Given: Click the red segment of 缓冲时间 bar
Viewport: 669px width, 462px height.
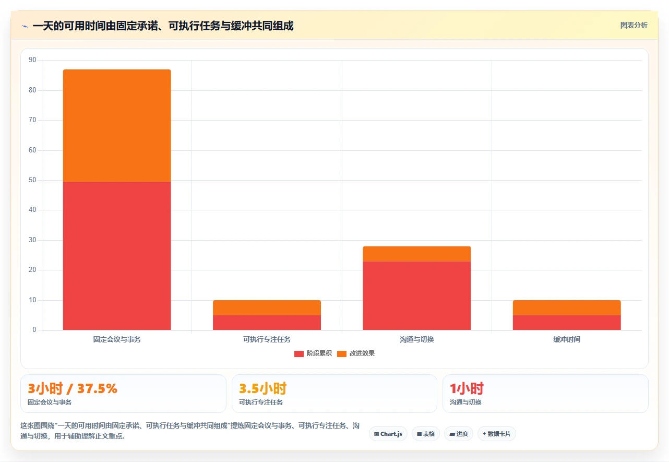Looking at the screenshot, I should click(567, 323).
